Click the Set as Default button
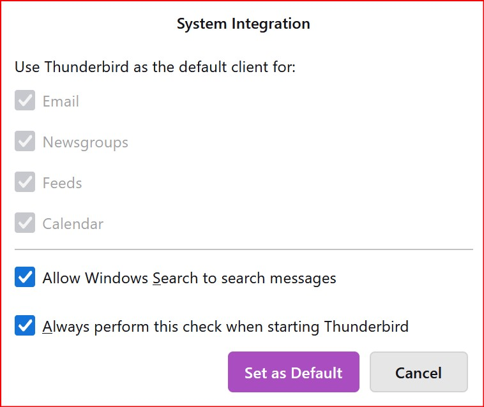Image resolution: width=484 pixels, height=407 pixels. [x=293, y=373]
